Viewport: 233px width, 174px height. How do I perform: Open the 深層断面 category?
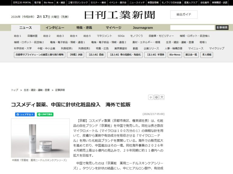[x=32, y=36]
